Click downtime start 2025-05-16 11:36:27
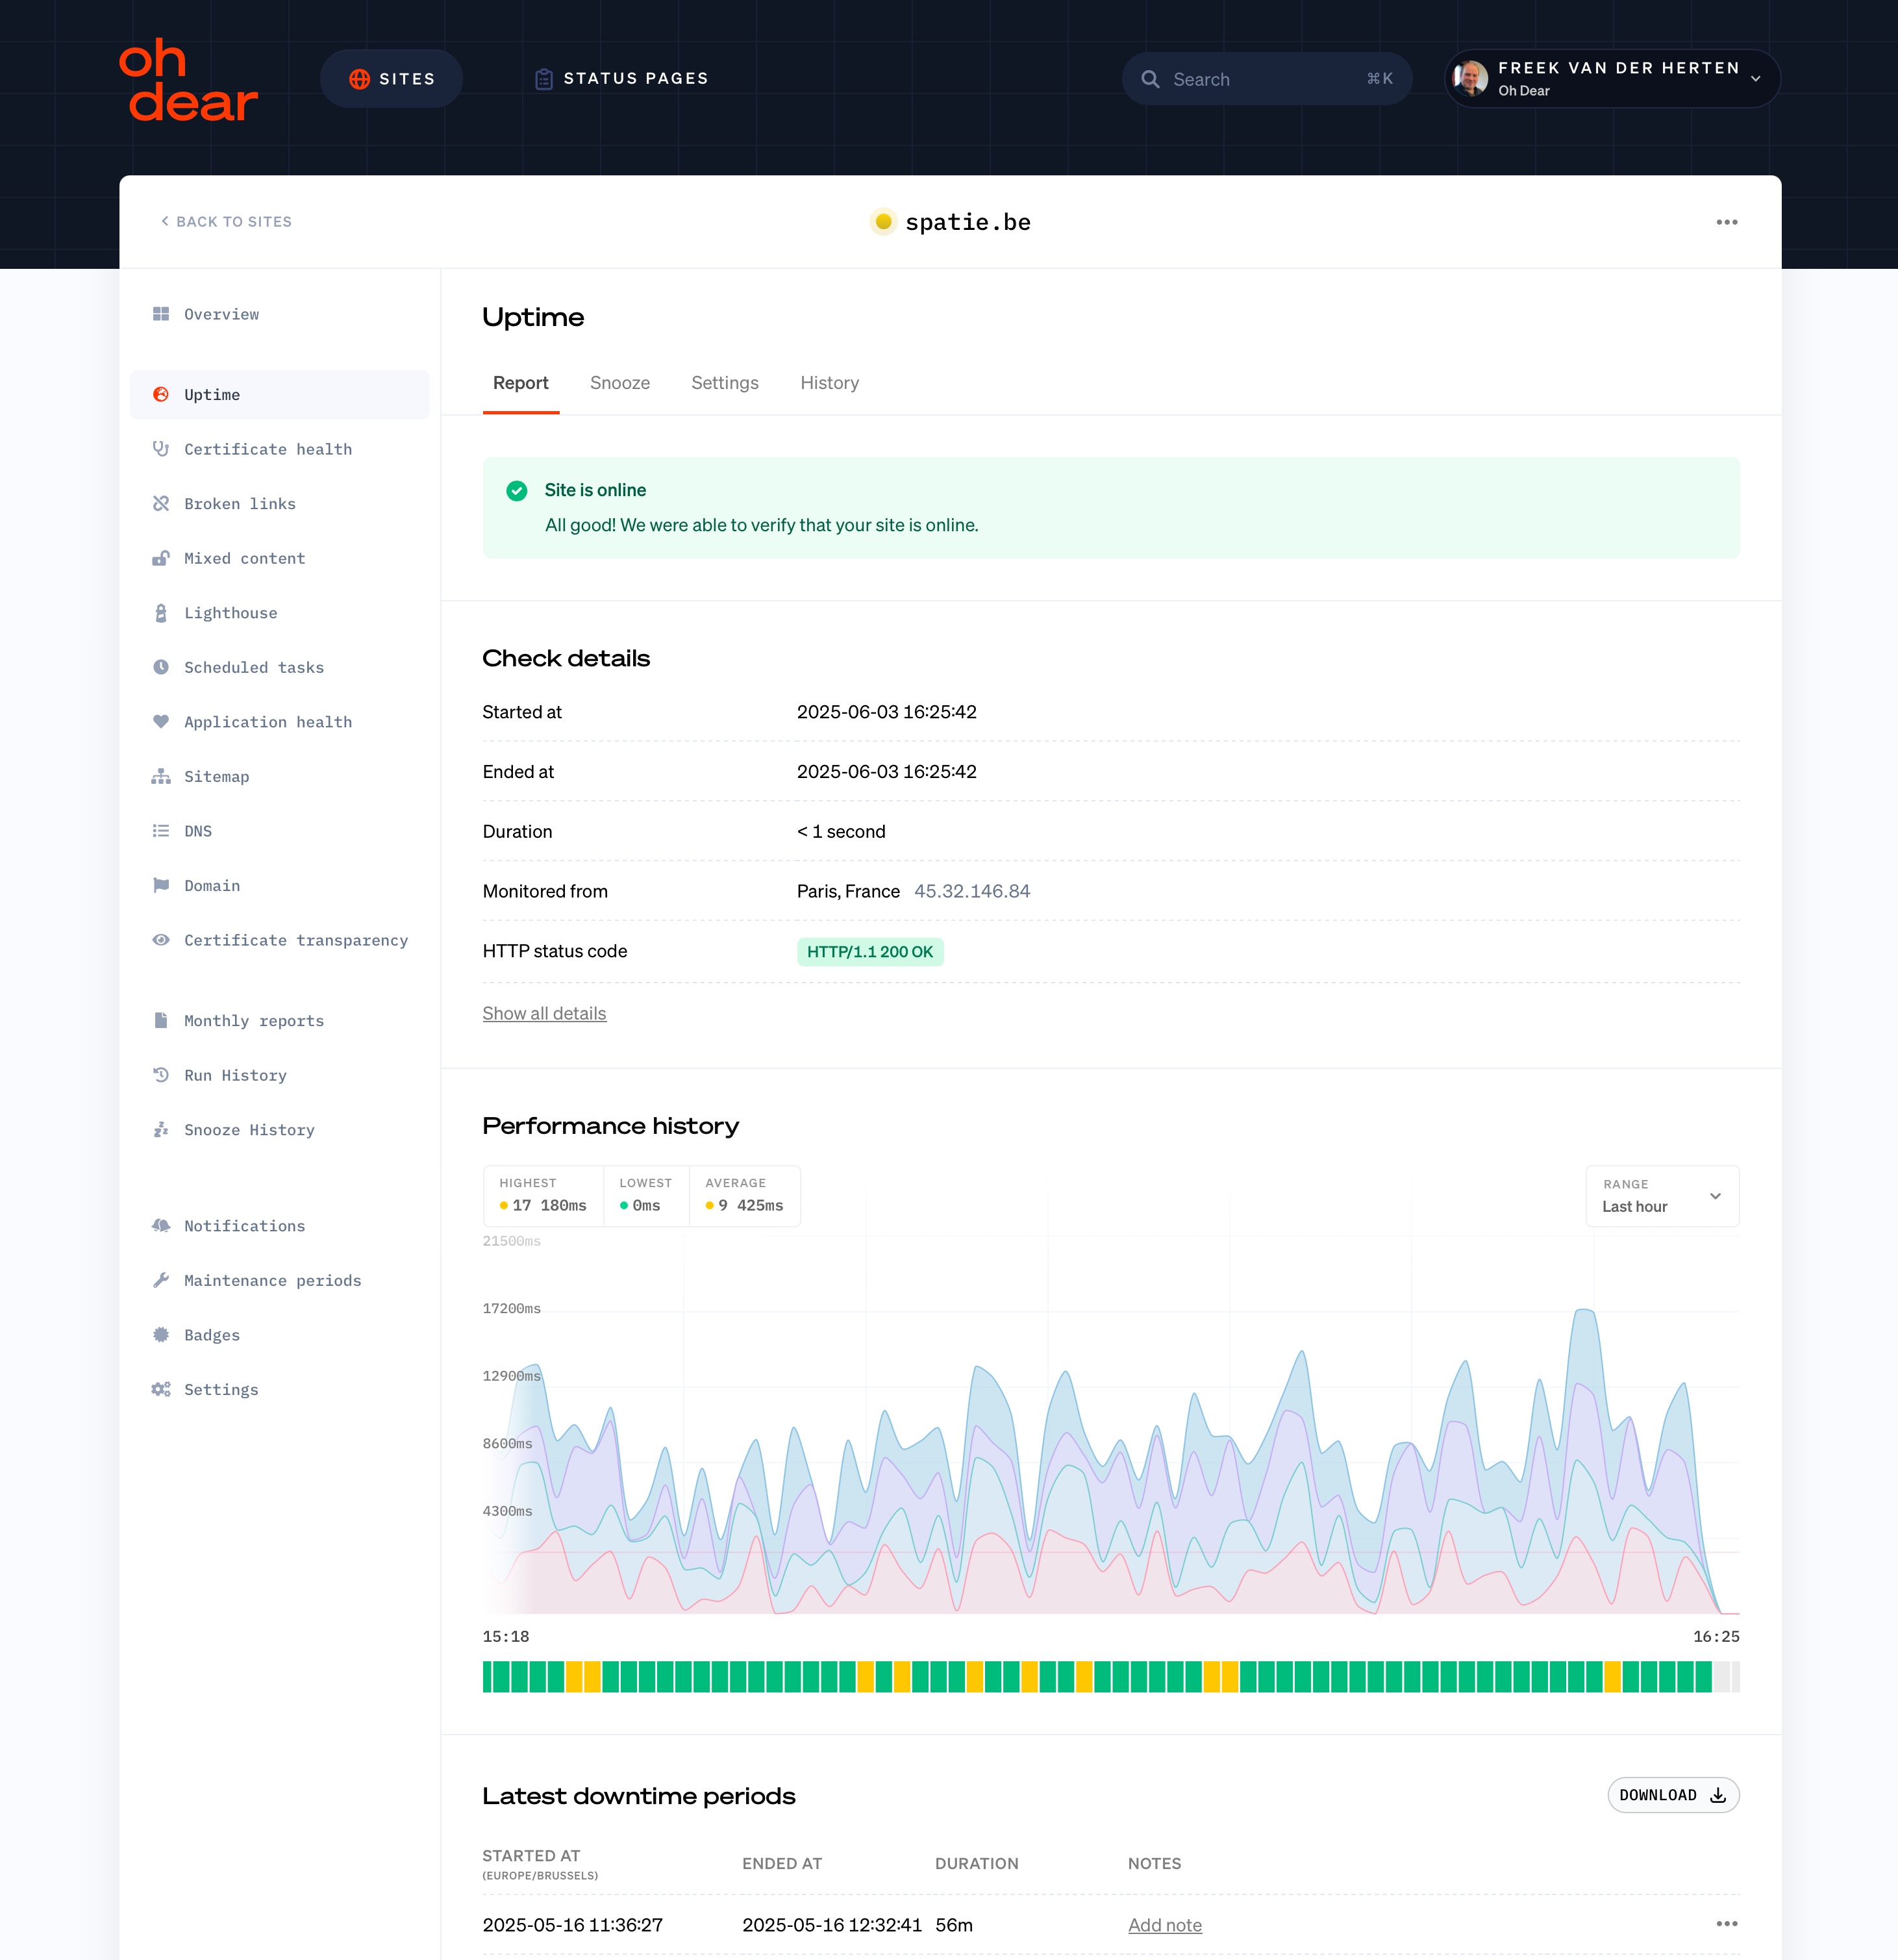This screenshot has height=1960, width=1898. tap(573, 1925)
